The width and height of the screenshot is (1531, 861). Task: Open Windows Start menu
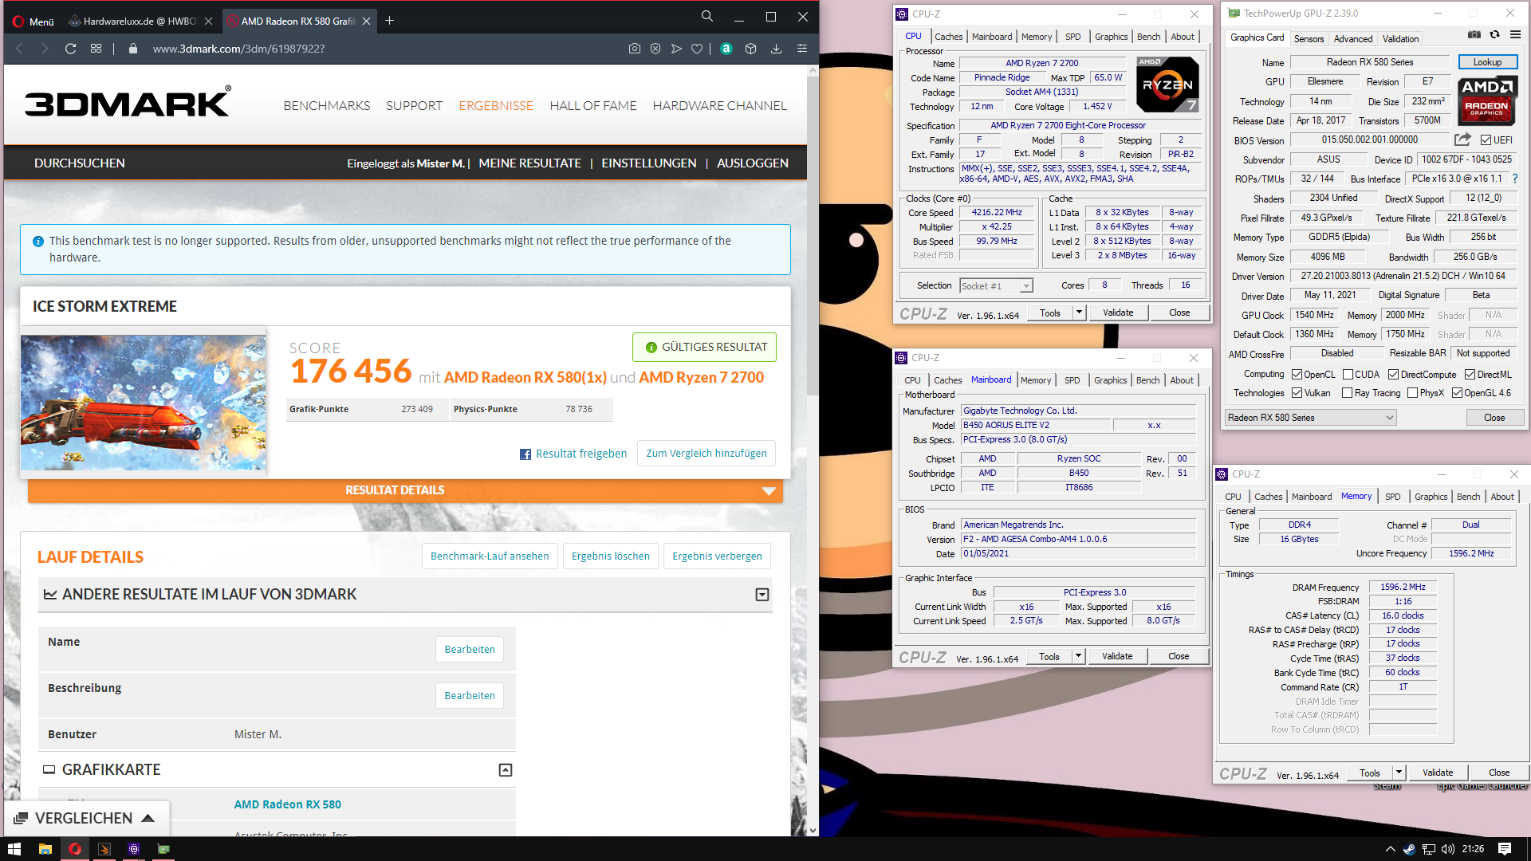tap(14, 849)
